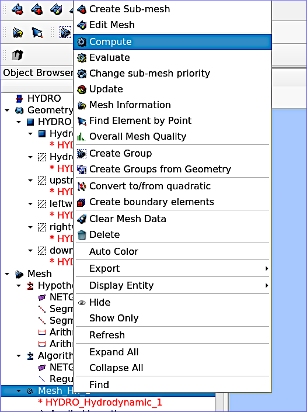Collapse the Hypotheses tree node

click(x=19, y=285)
